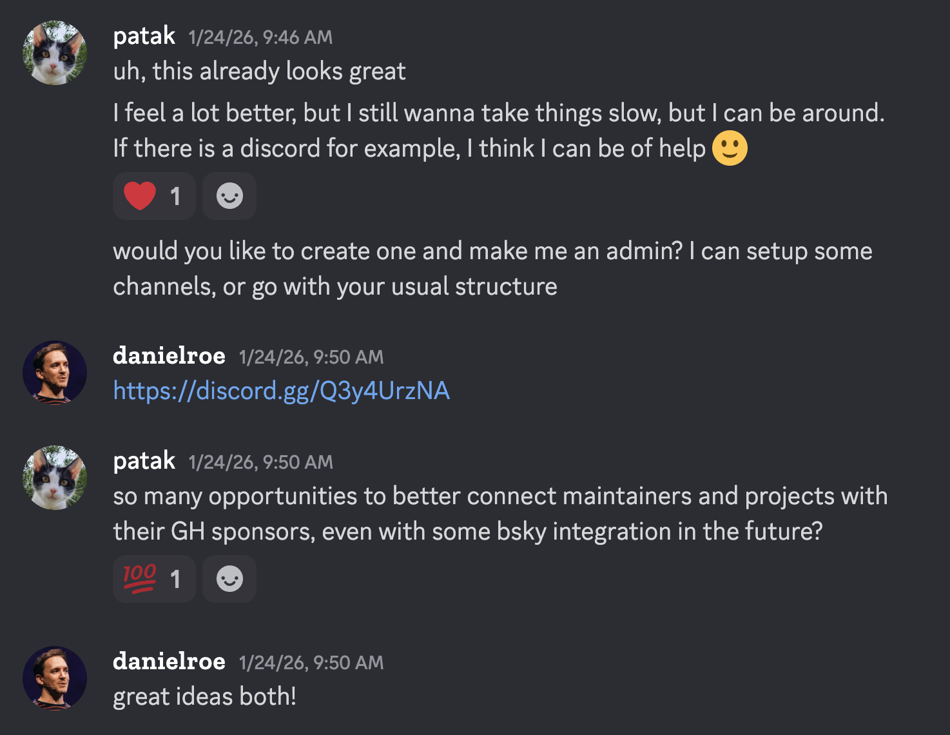This screenshot has width=950, height=735.
Task: Click the smiling emoji in patak's message
Action: click(x=729, y=148)
